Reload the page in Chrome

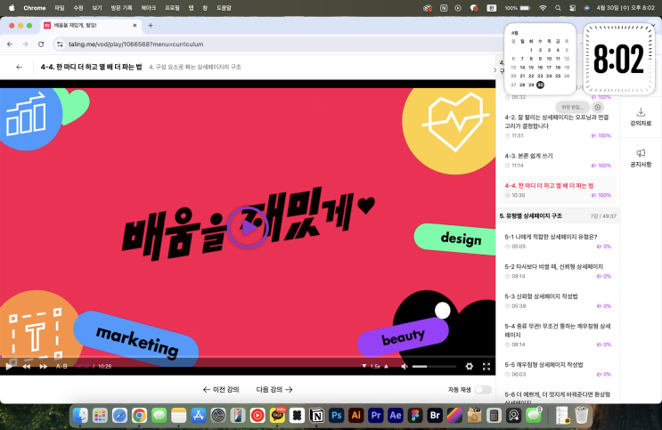click(x=41, y=44)
